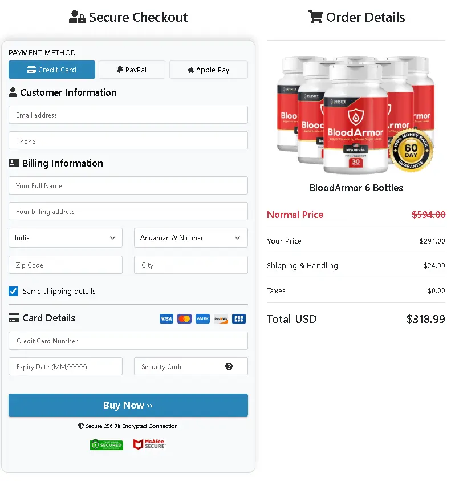459x481 pixels.
Task: Click the Visa card icon
Action: point(166,318)
